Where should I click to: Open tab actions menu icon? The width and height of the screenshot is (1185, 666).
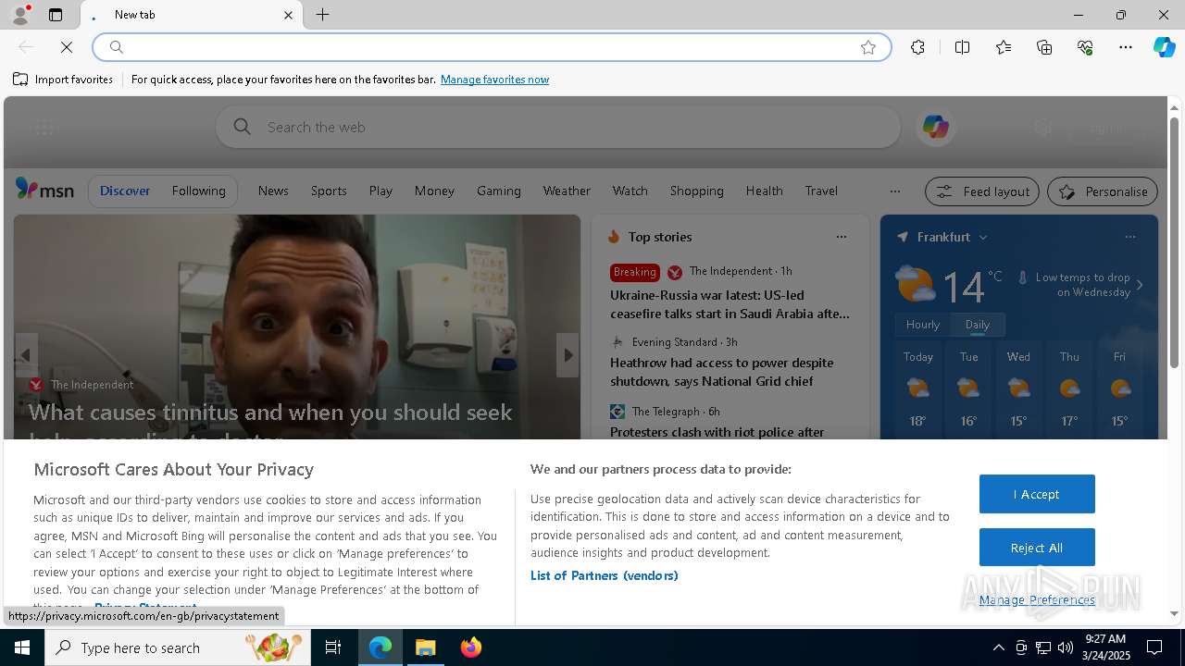pyautogui.click(x=56, y=15)
